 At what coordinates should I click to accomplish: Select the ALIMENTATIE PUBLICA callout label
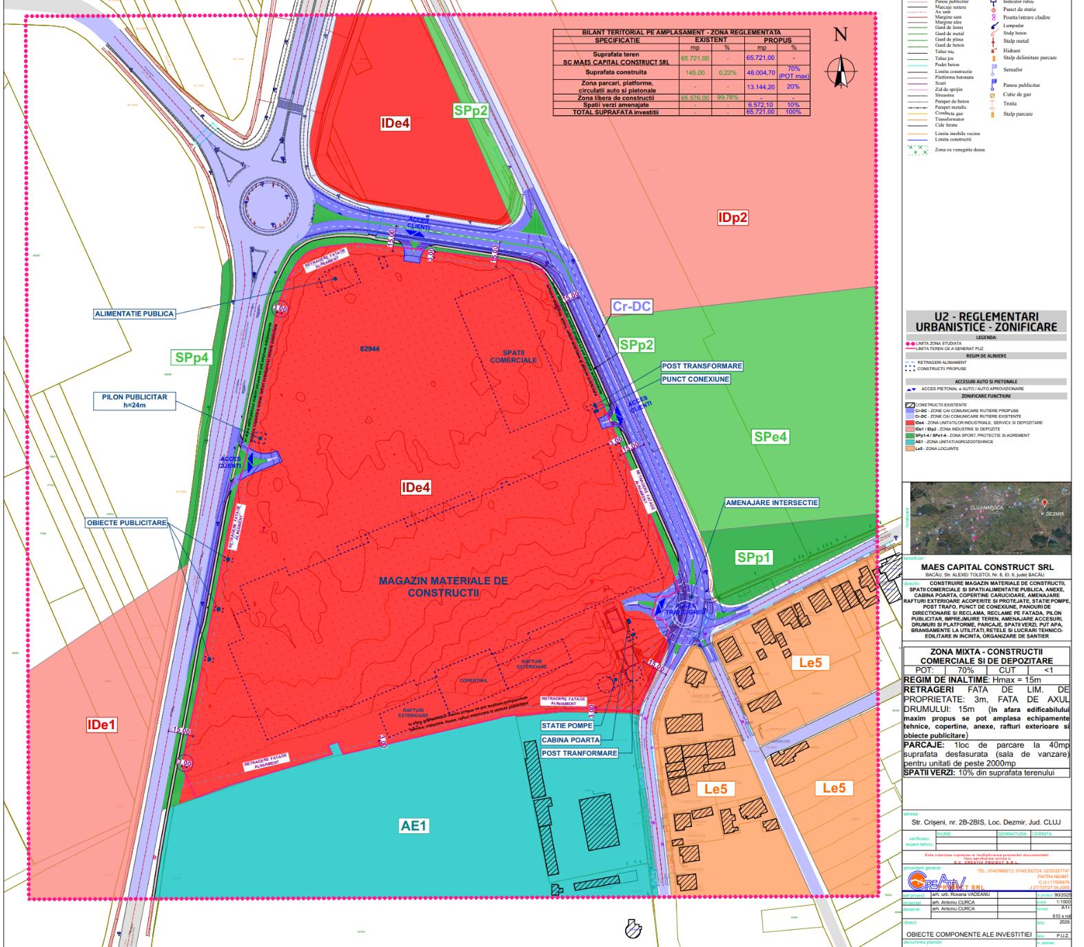point(134,314)
